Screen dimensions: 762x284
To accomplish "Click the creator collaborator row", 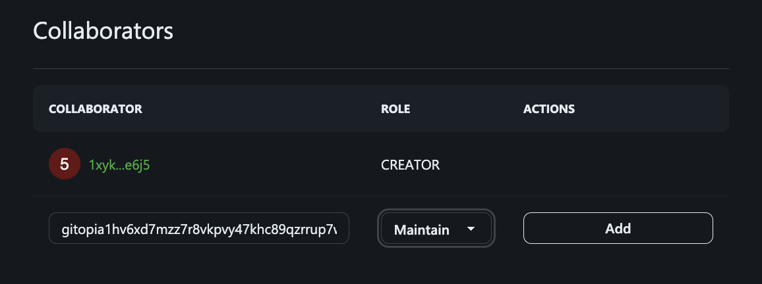I will click(381, 164).
